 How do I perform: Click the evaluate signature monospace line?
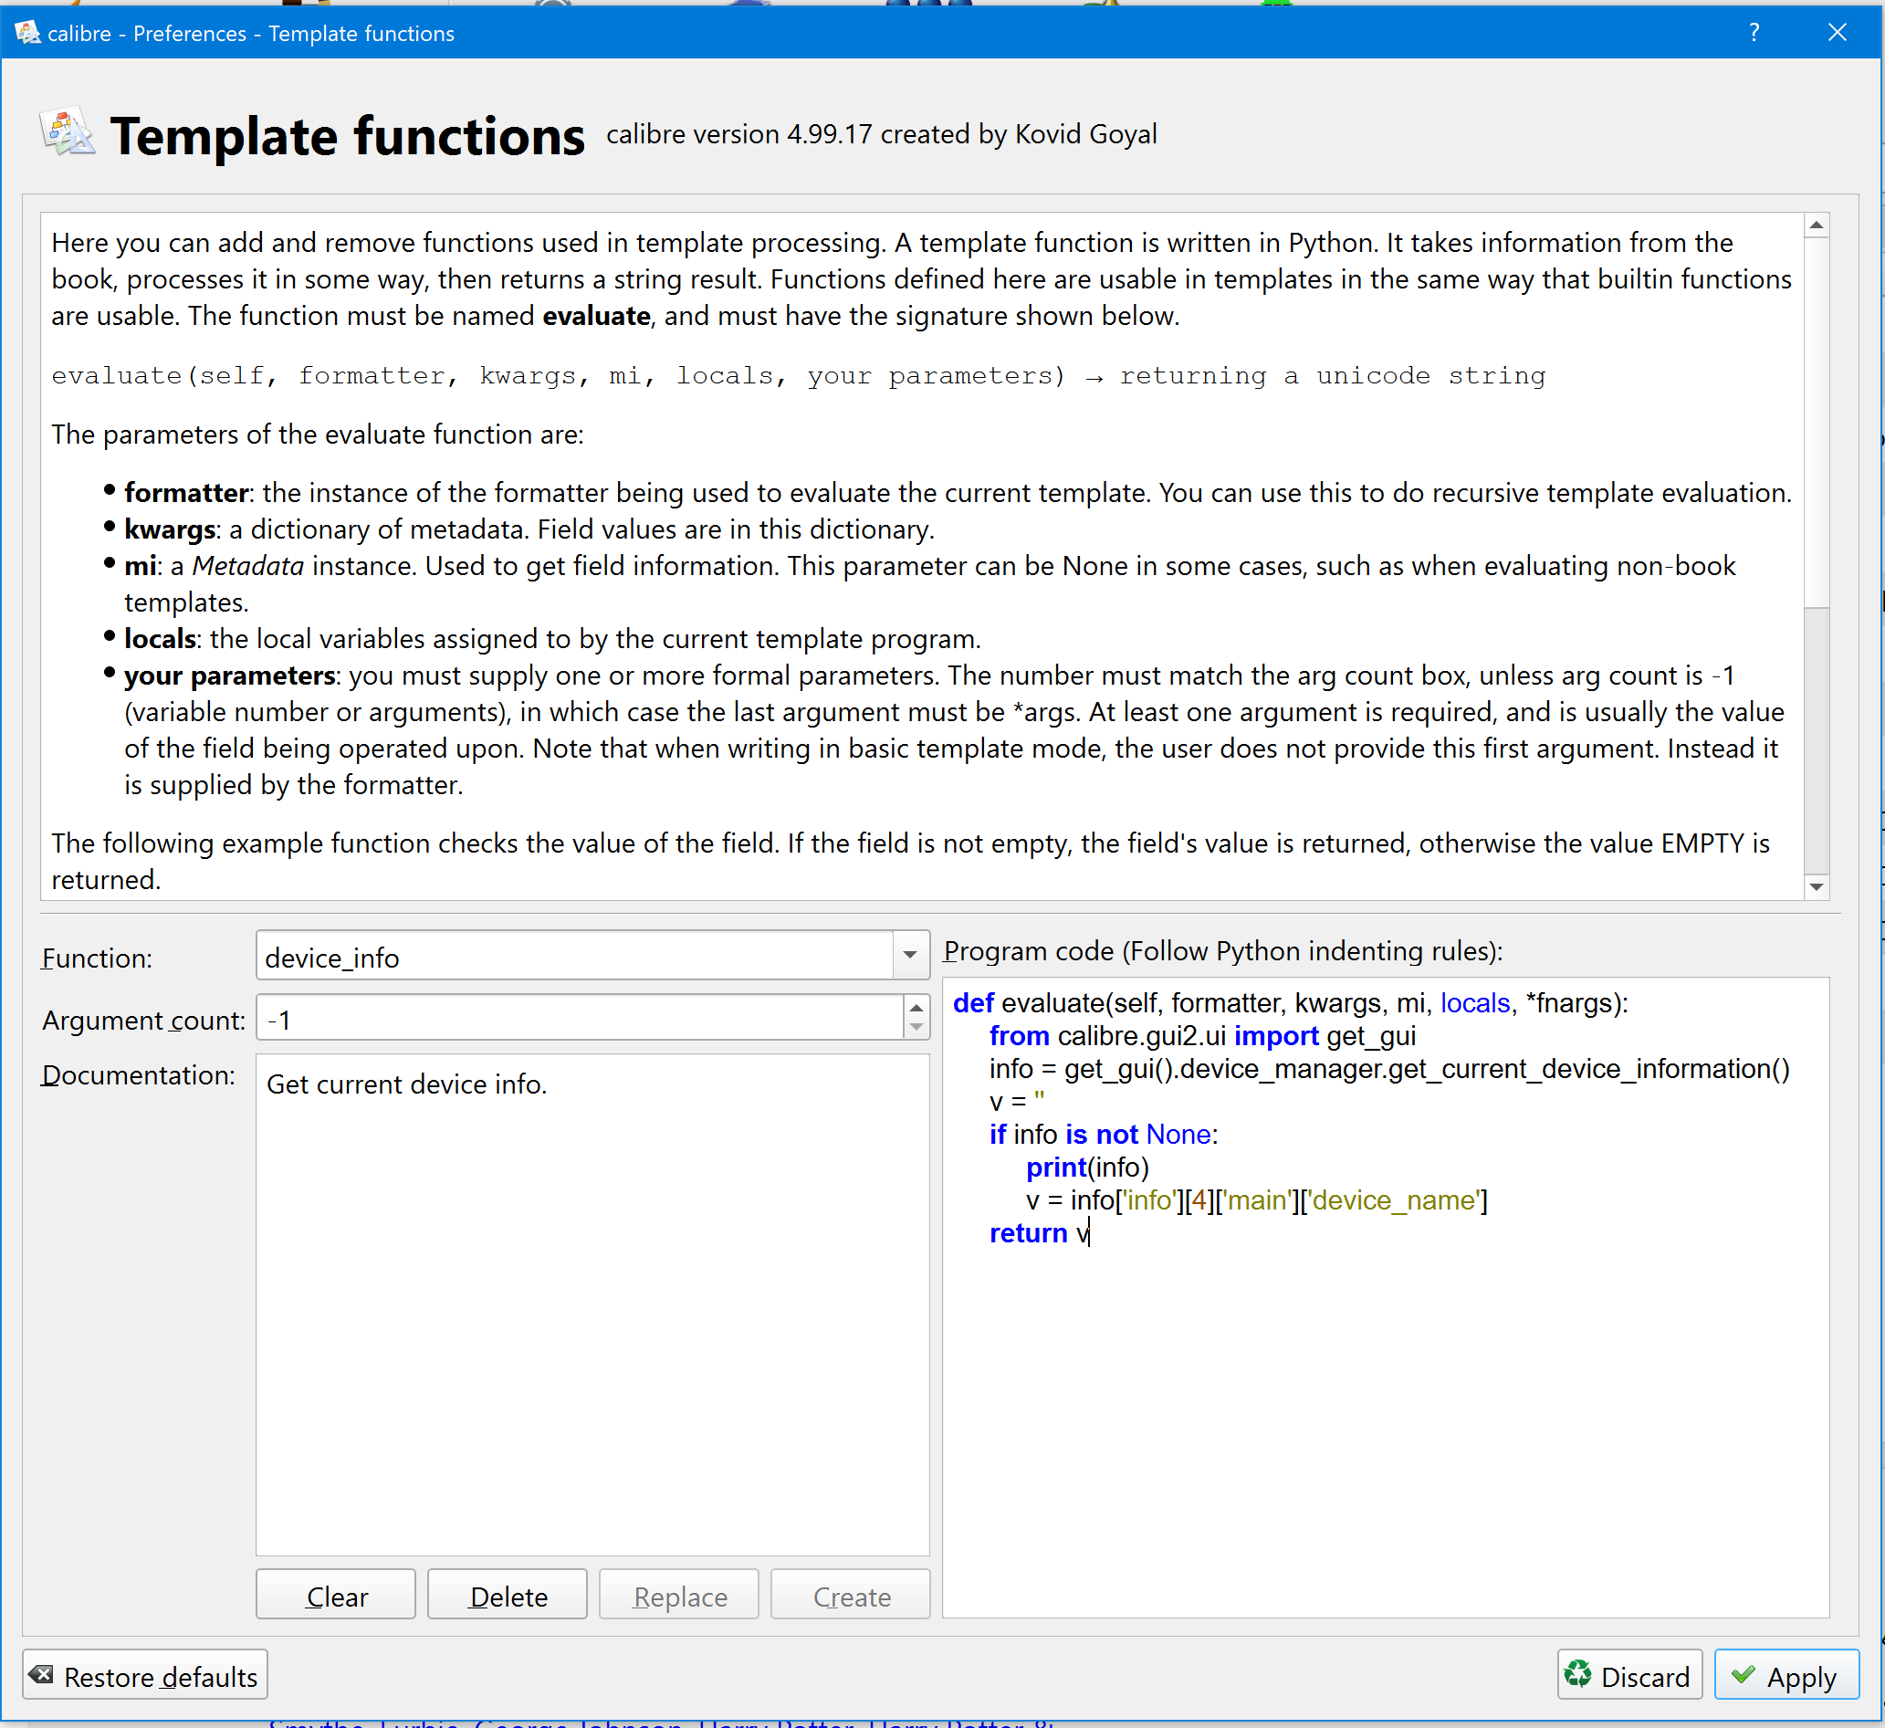pos(799,376)
